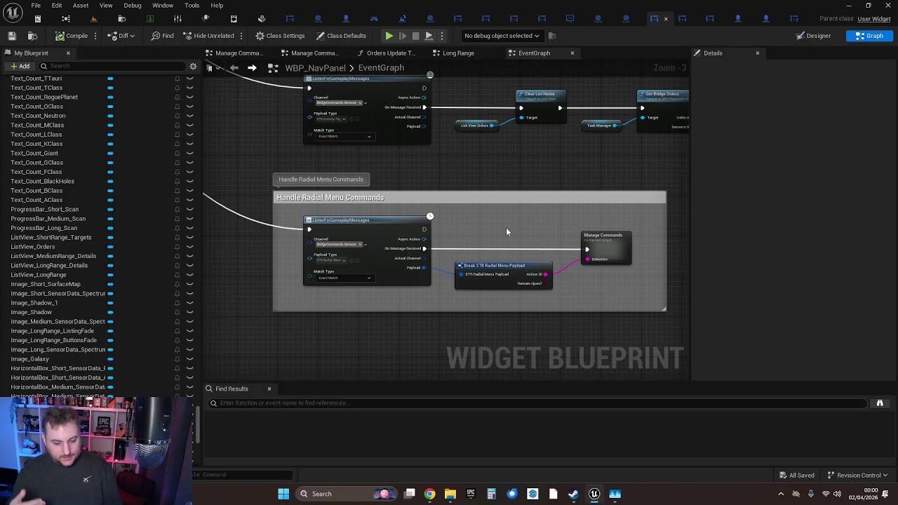Image resolution: width=898 pixels, height=505 pixels.
Task: Click the EventGraph breadcrumb
Action: pyautogui.click(x=381, y=68)
